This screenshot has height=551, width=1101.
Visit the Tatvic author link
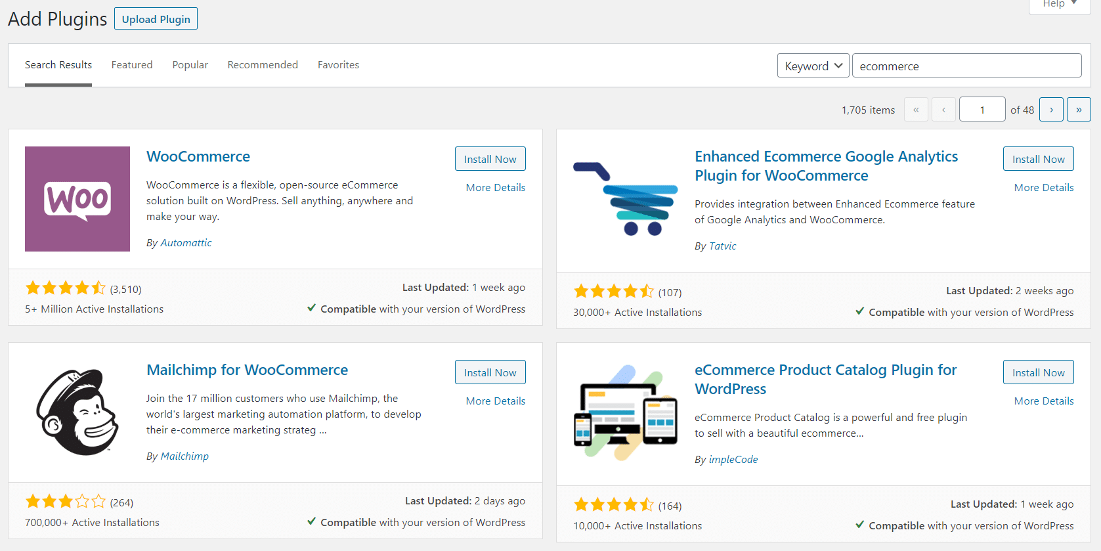(x=722, y=246)
